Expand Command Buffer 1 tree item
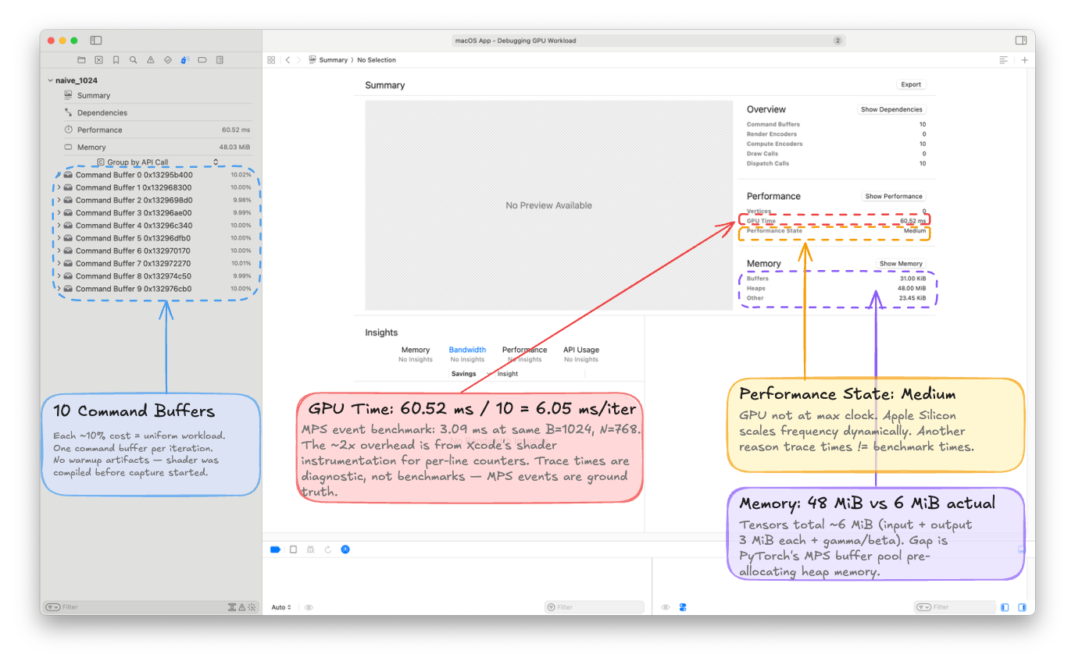 point(59,188)
